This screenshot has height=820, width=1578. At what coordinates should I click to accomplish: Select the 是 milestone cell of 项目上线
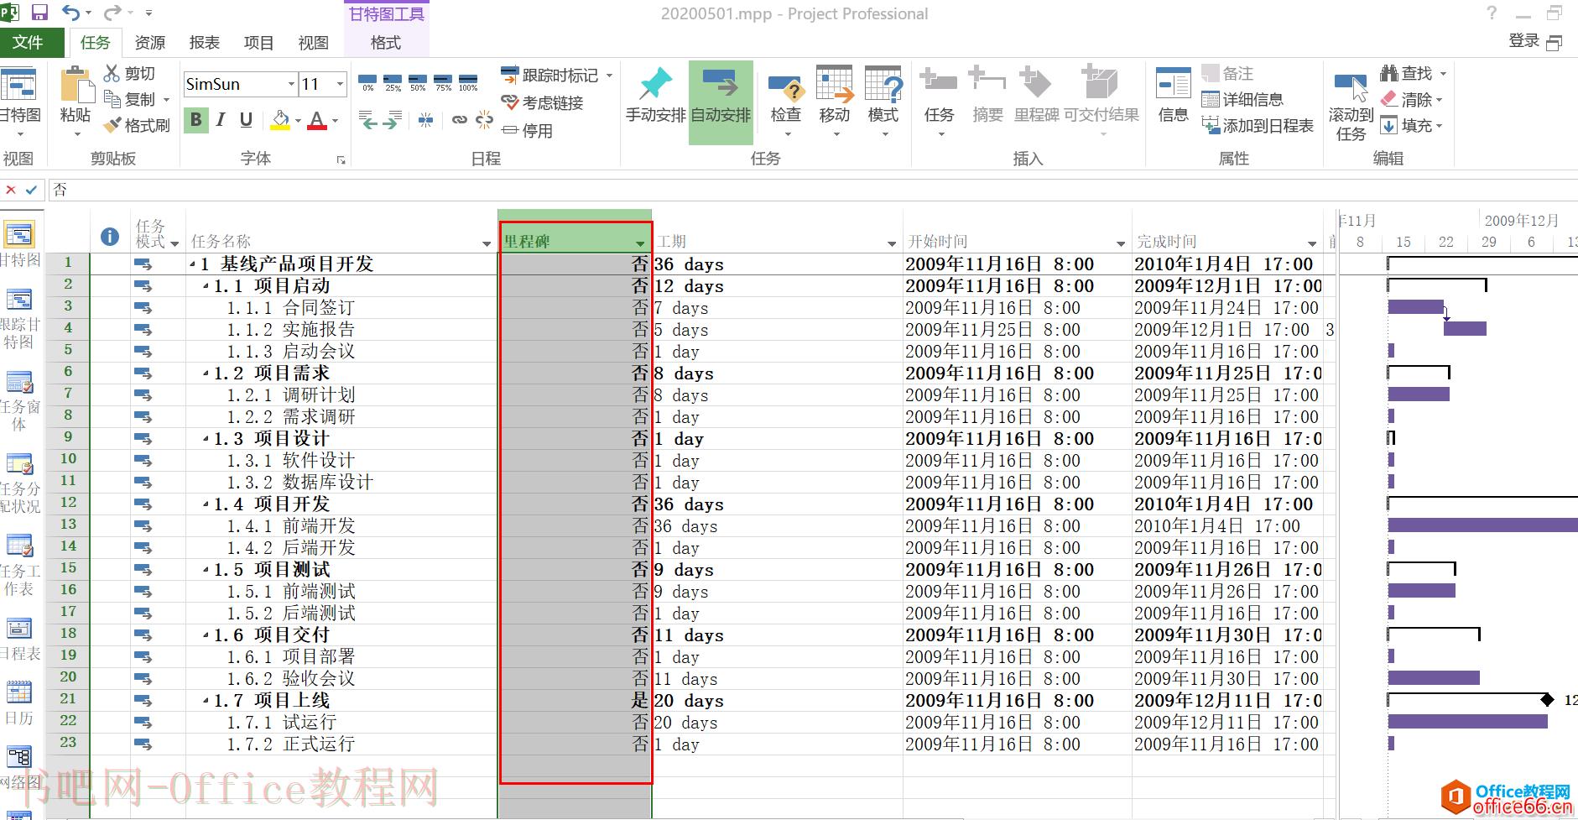(575, 701)
